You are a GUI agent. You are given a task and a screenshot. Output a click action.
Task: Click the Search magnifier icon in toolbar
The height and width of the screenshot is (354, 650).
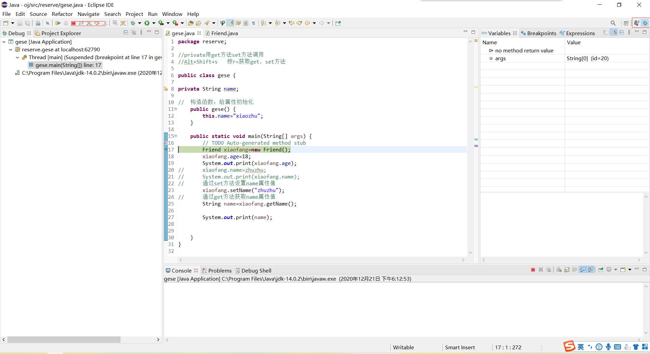tap(613, 23)
